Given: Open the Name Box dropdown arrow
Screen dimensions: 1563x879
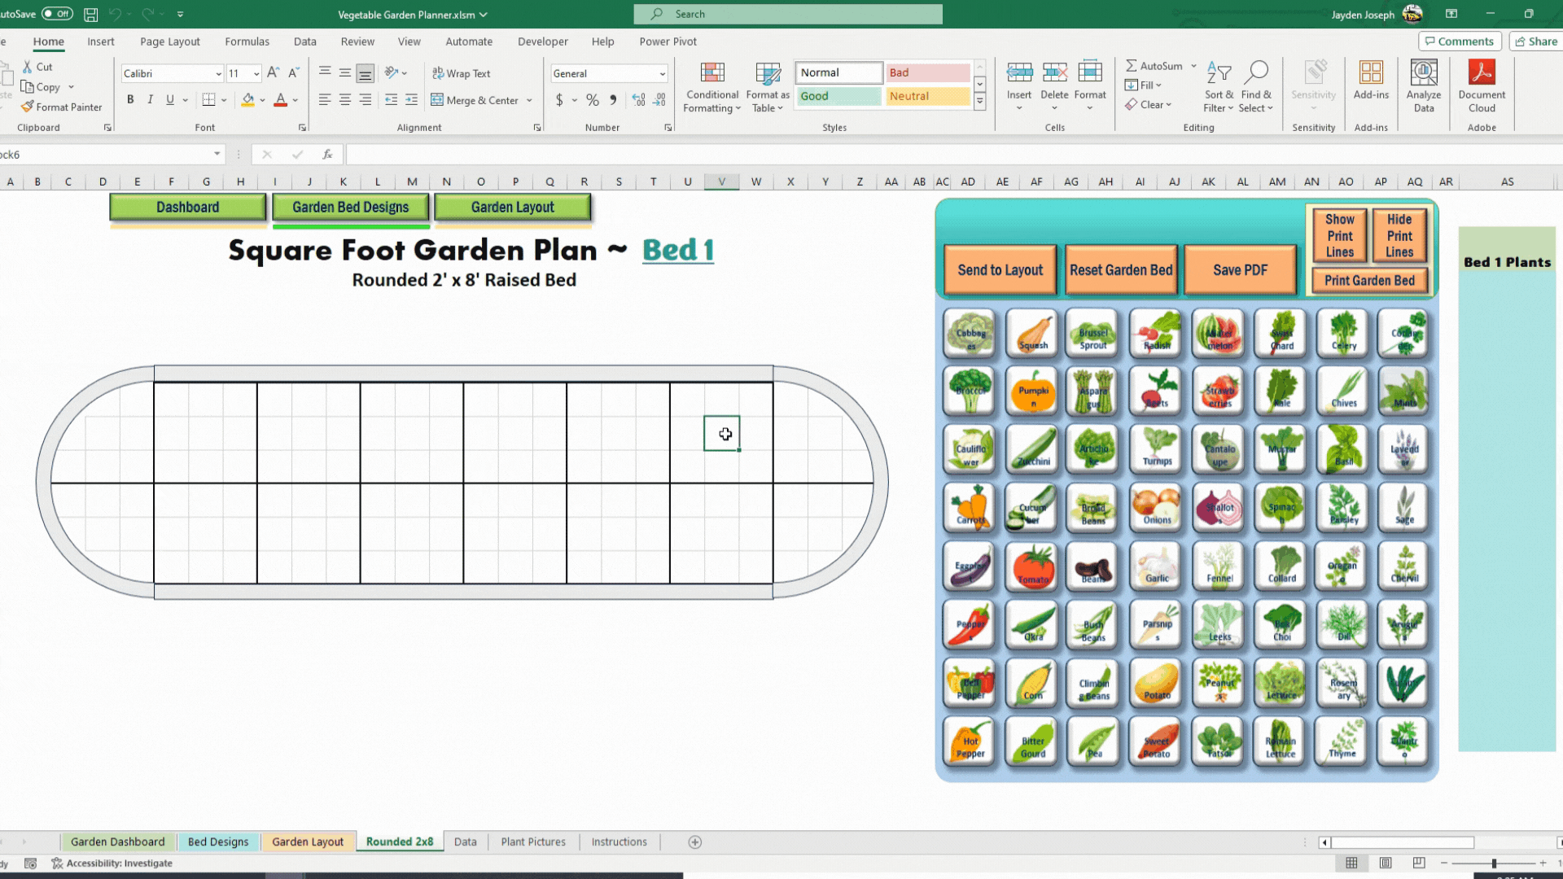Looking at the screenshot, I should tap(217, 154).
